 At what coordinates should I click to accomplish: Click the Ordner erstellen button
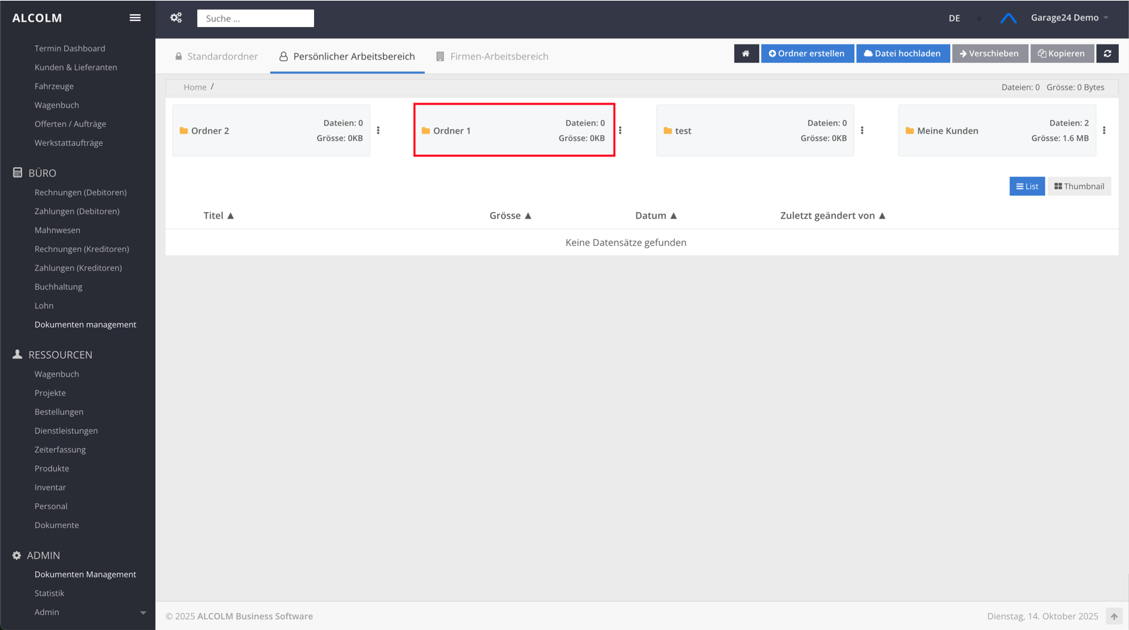(x=807, y=53)
